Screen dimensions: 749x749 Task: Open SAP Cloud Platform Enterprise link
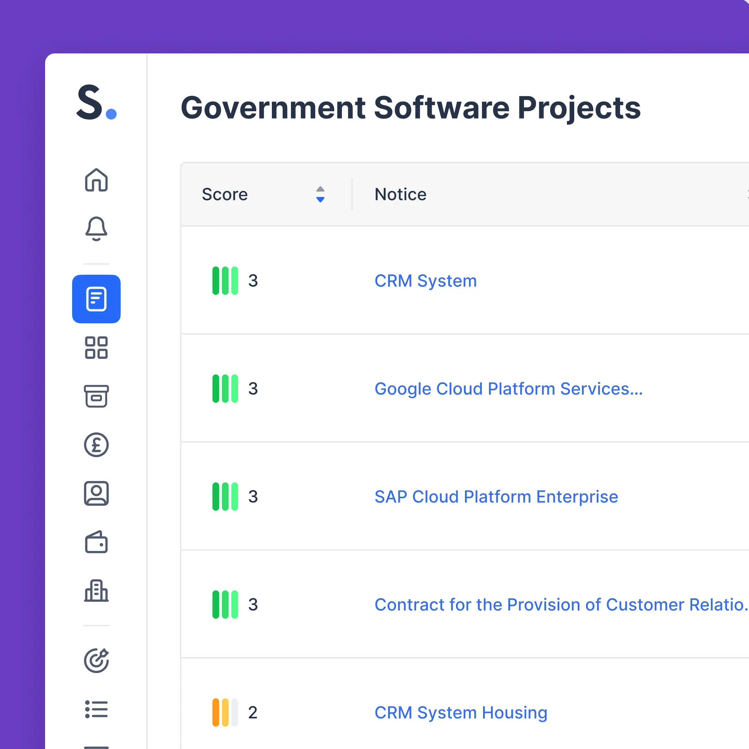click(x=496, y=497)
